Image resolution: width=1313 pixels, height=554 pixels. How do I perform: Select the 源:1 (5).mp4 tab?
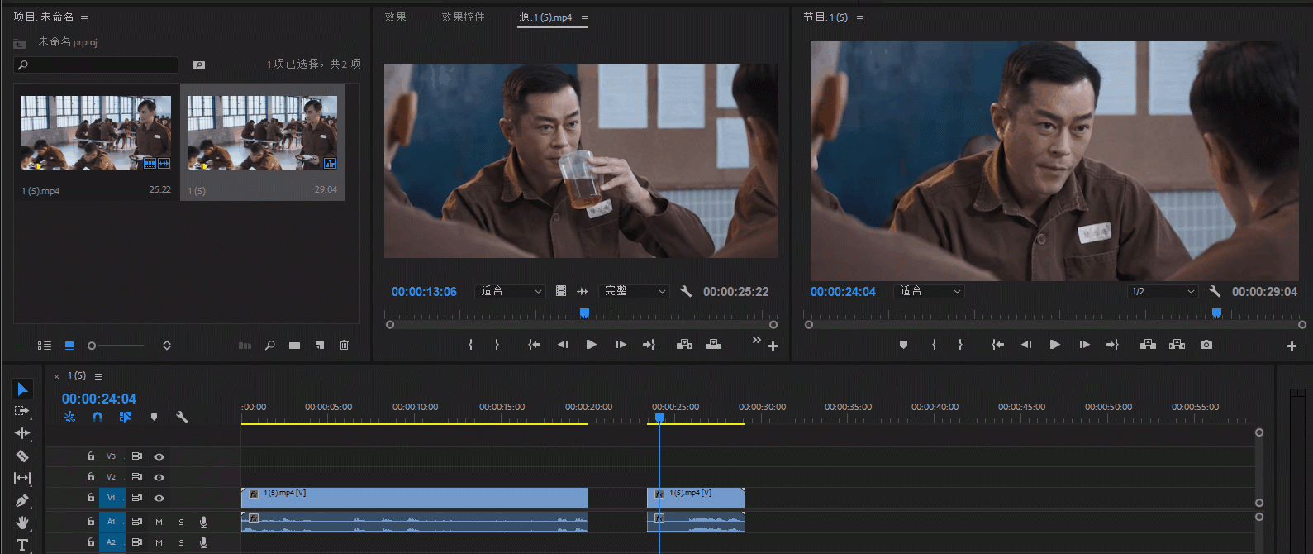[x=545, y=17]
